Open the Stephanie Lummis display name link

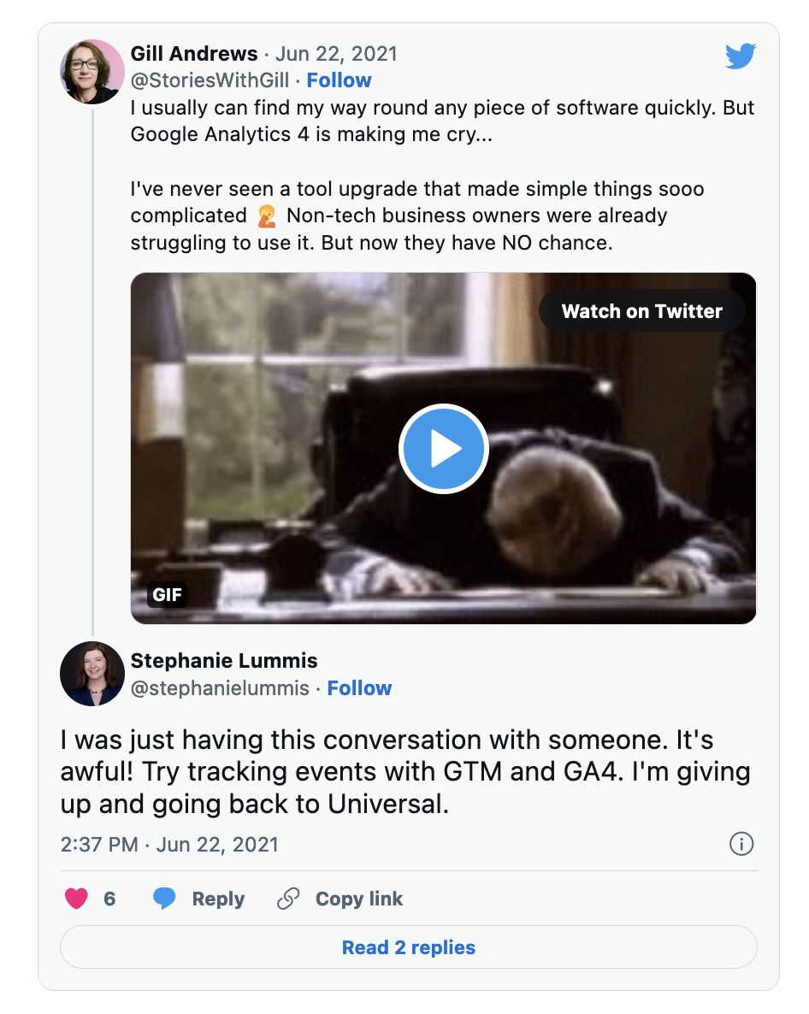224,660
